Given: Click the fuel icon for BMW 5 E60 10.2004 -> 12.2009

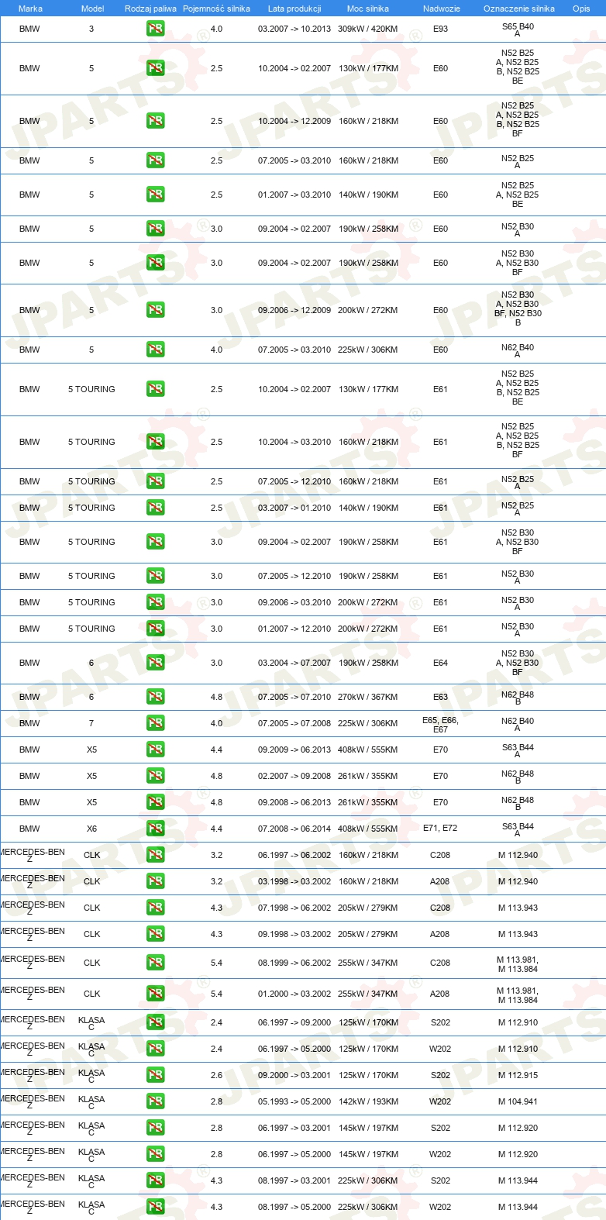Looking at the screenshot, I should click(x=156, y=121).
